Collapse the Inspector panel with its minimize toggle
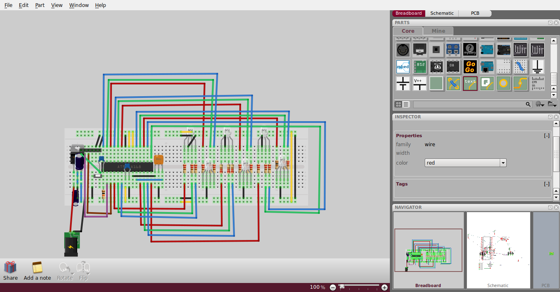 click(550, 117)
